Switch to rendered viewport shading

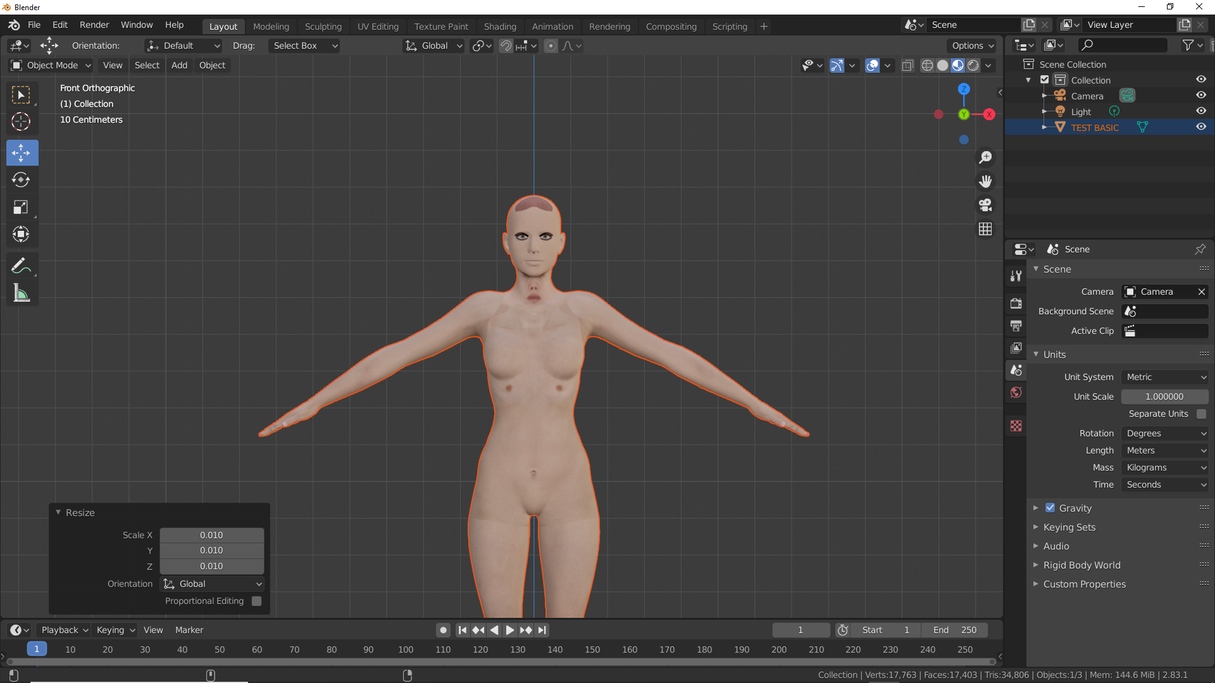click(973, 65)
